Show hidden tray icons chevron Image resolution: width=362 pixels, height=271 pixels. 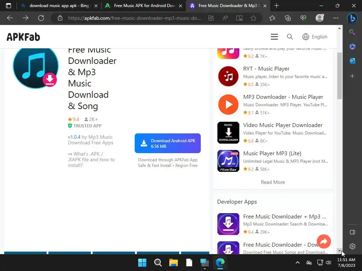click(298, 263)
